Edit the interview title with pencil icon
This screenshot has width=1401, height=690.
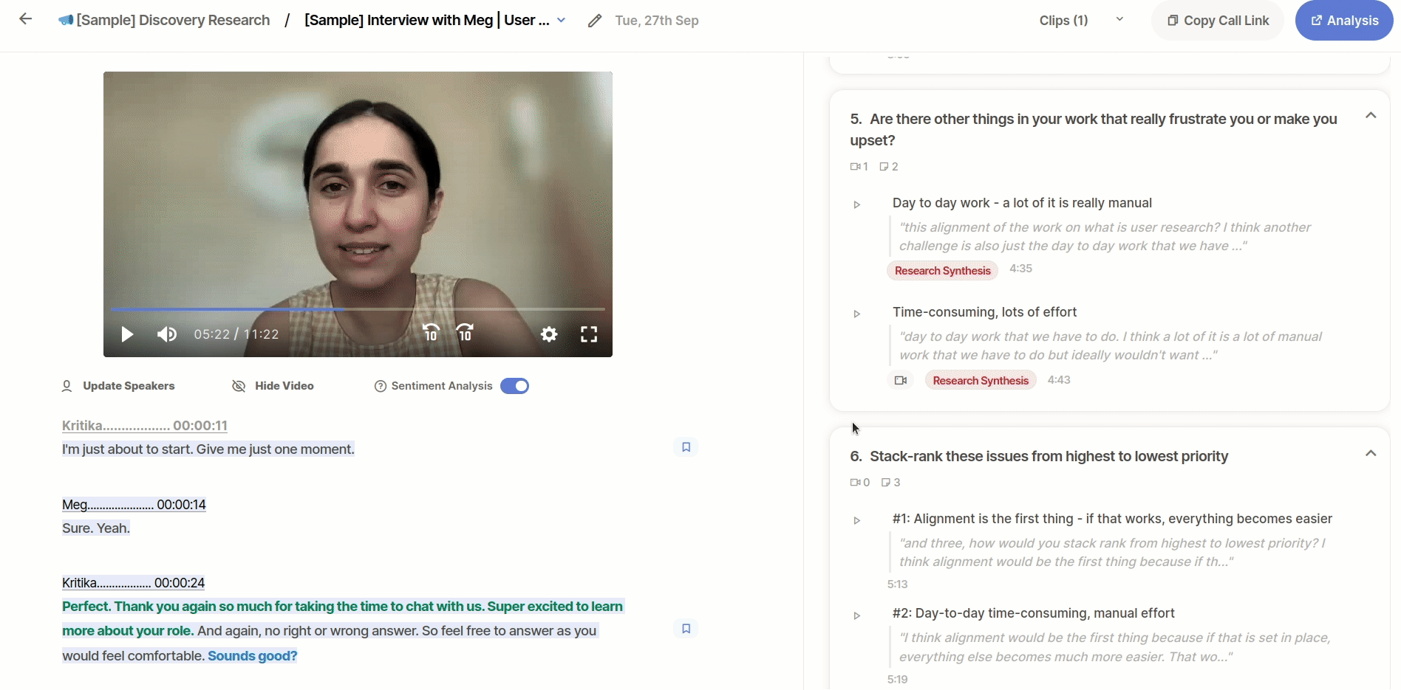click(x=595, y=21)
